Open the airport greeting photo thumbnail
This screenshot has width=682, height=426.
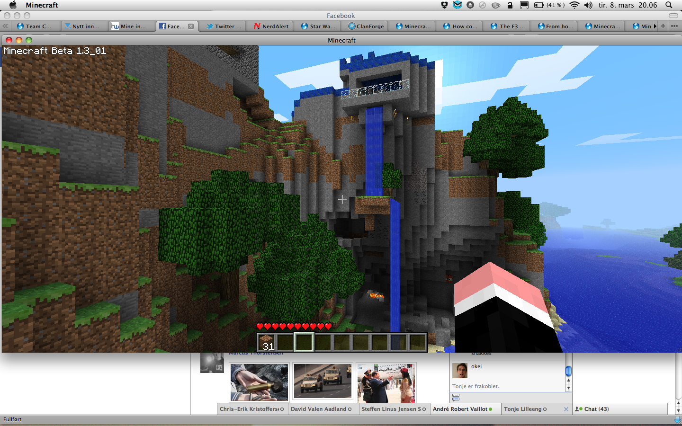click(x=386, y=383)
